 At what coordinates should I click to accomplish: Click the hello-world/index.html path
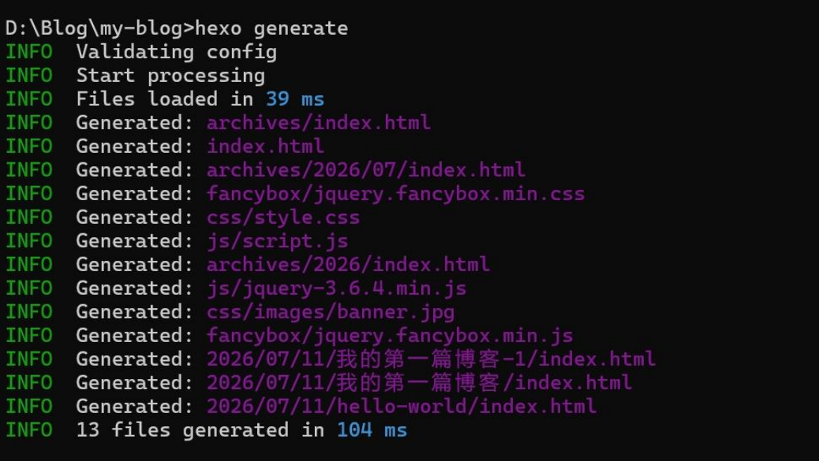coord(402,407)
